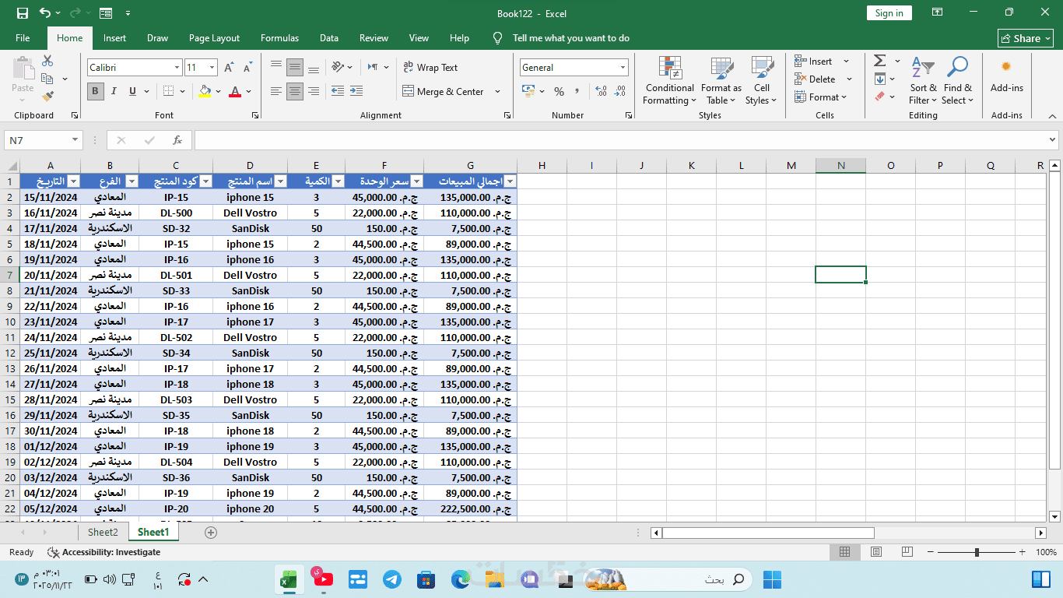Open the Format as Table gallery
Image resolution: width=1063 pixels, height=598 pixels.
click(721, 80)
